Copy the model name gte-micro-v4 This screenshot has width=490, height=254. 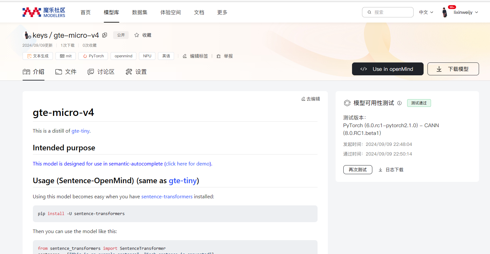(104, 35)
